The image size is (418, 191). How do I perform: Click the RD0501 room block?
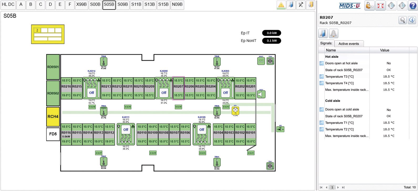point(53,67)
